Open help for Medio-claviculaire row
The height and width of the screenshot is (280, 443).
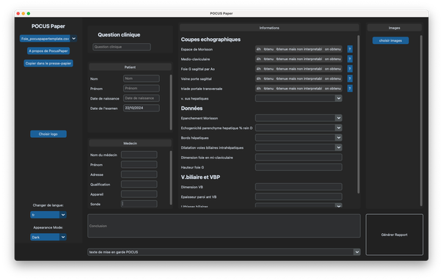350,59
